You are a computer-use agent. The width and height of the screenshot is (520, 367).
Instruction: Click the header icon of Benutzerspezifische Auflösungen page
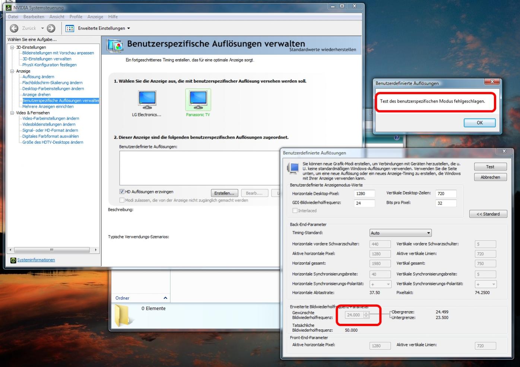(115, 46)
